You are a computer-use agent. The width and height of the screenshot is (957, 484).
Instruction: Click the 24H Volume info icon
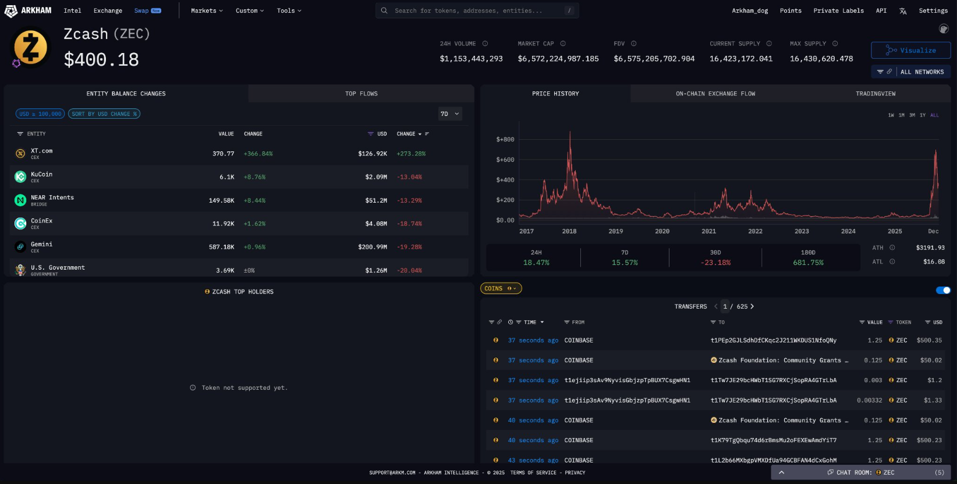coord(485,44)
